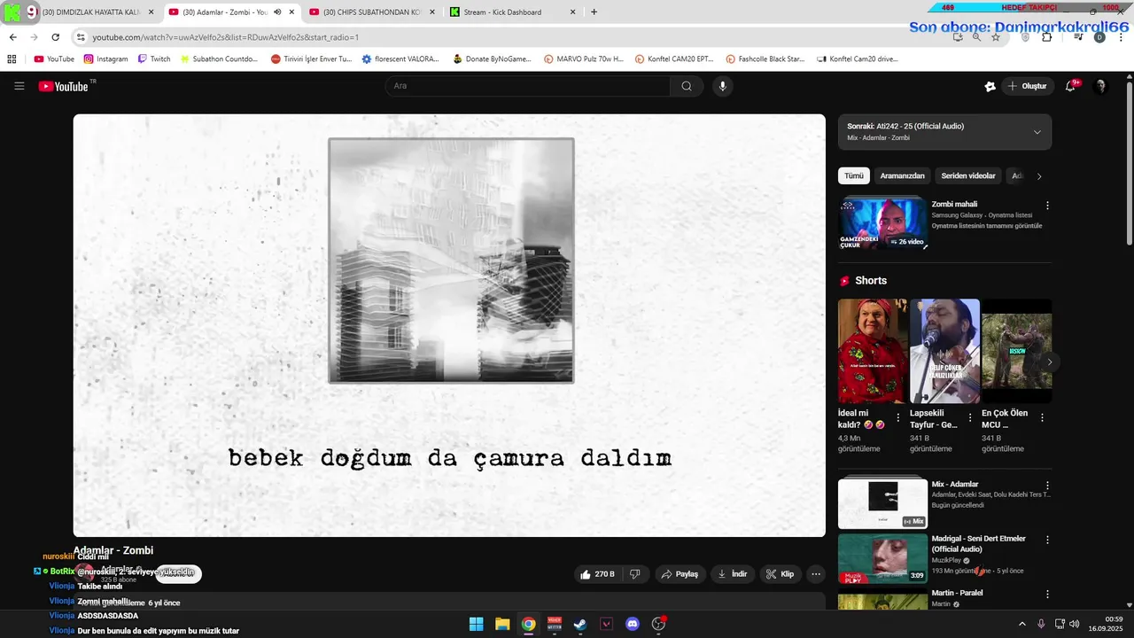Mute tab via speaker icon on Adamlar tab
The width and height of the screenshot is (1134, 638).
click(x=277, y=12)
